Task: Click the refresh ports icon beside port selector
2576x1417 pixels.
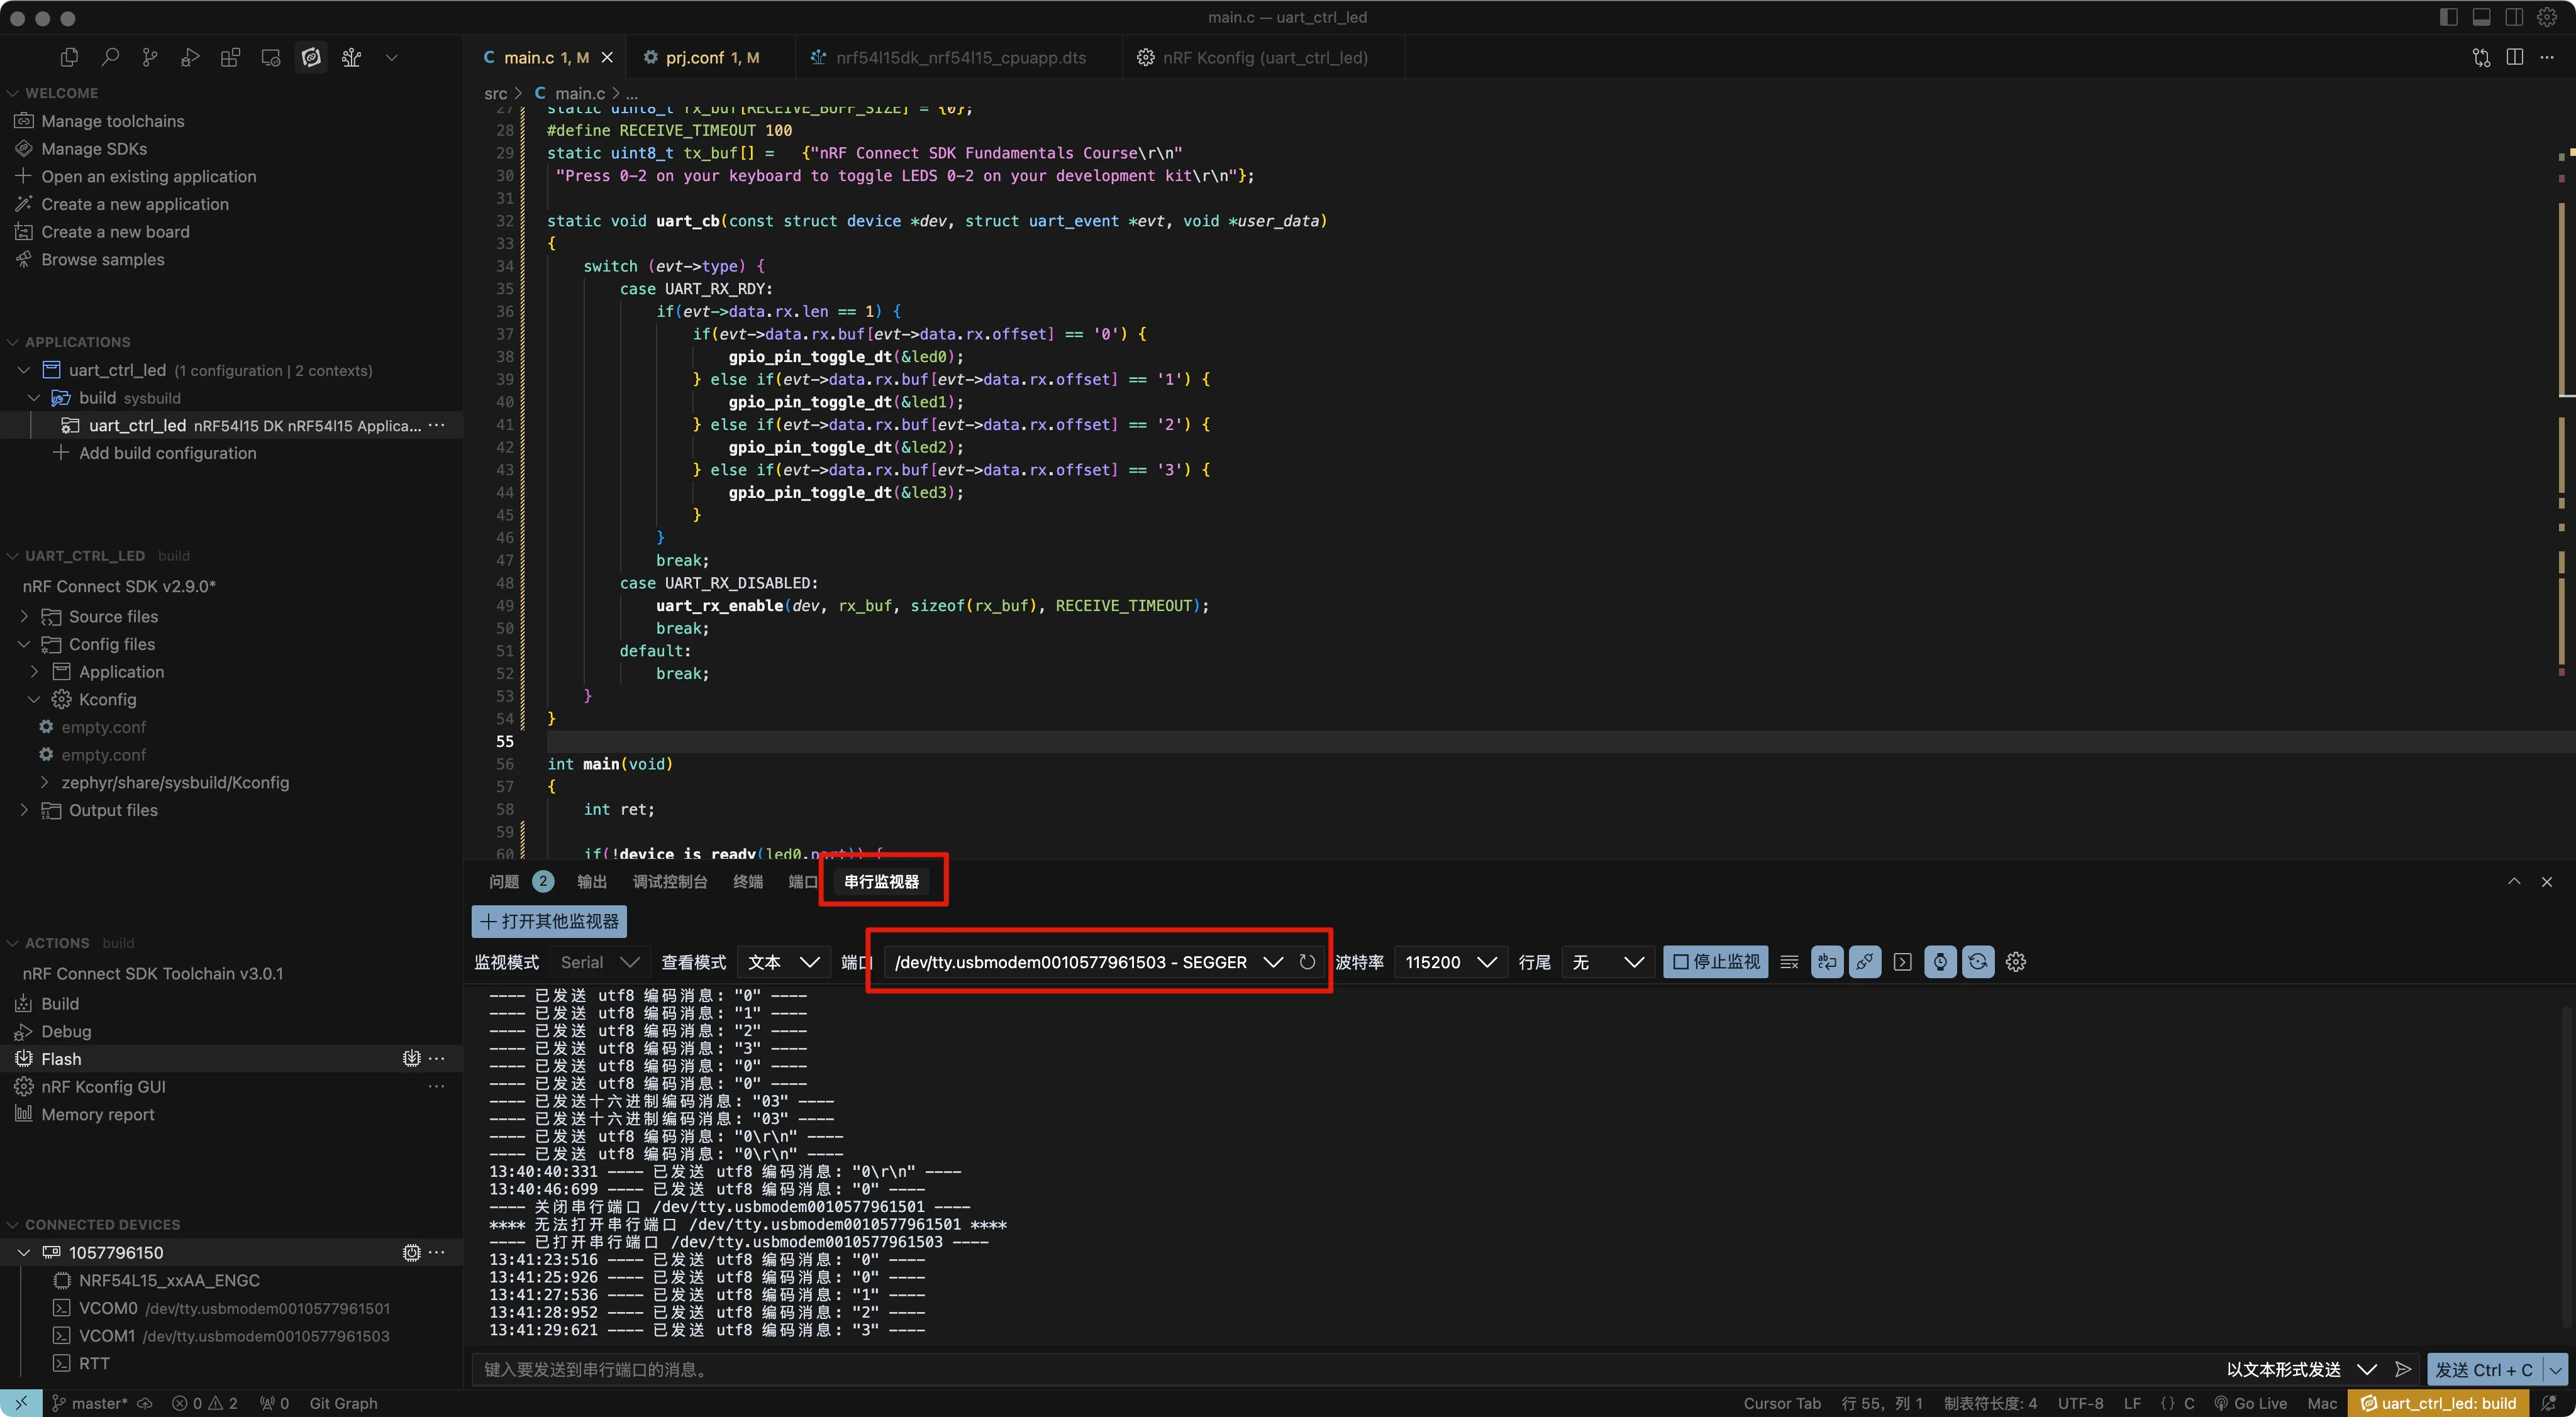Action: (x=1307, y=962)
